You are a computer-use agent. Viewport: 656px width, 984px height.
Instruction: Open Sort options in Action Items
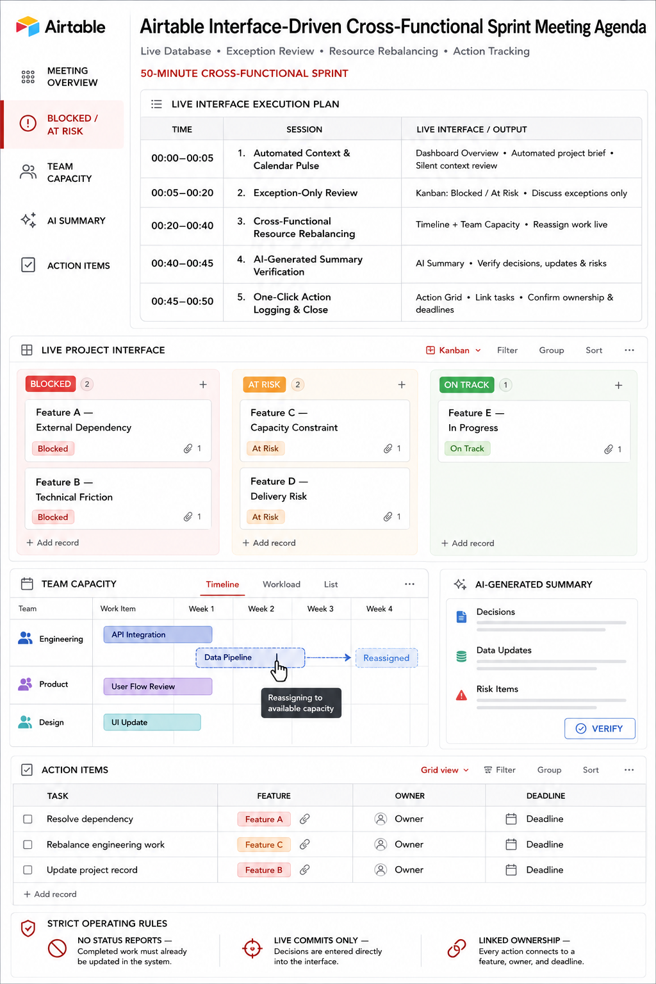click(x=591, y=769)
